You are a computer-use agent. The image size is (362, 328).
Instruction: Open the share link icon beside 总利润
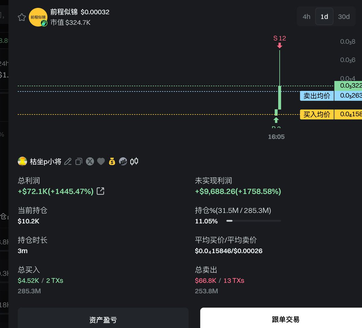pos(100,191)
